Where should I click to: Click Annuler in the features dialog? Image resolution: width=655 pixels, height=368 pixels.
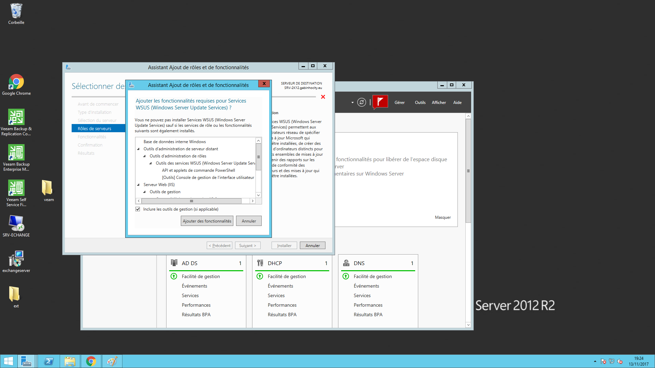click(249, 221)
